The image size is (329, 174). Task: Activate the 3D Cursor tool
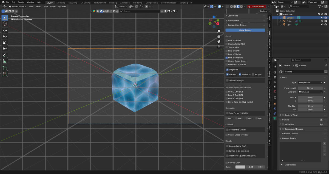[x=5, y=24]
